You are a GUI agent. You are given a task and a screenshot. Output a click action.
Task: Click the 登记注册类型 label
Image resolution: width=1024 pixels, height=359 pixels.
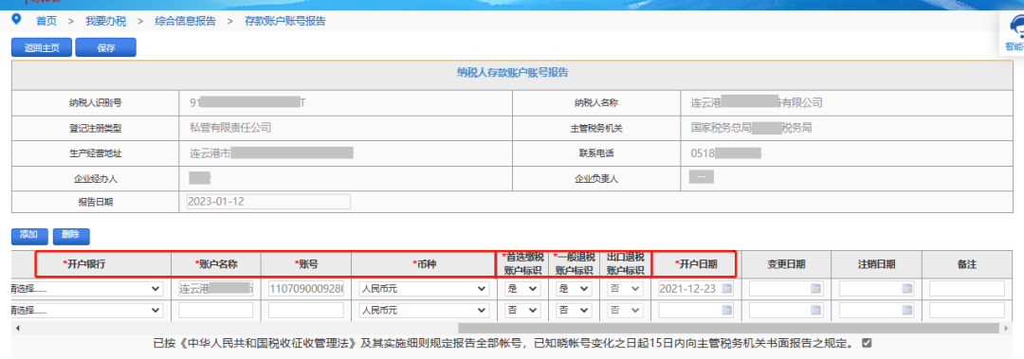96,128
